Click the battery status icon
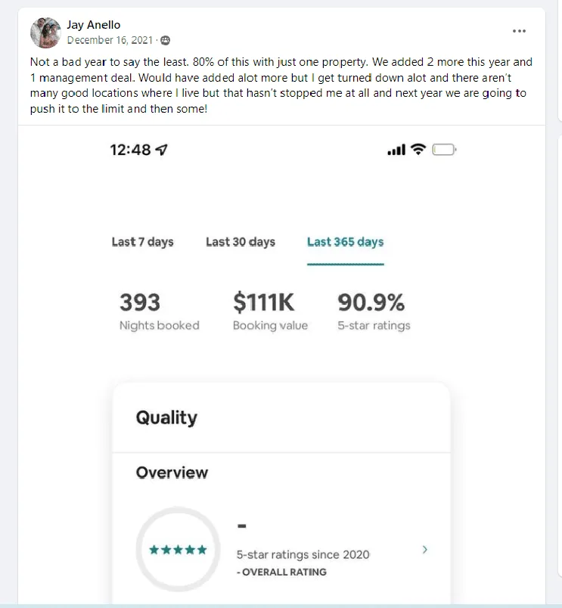 pos(444,150)
